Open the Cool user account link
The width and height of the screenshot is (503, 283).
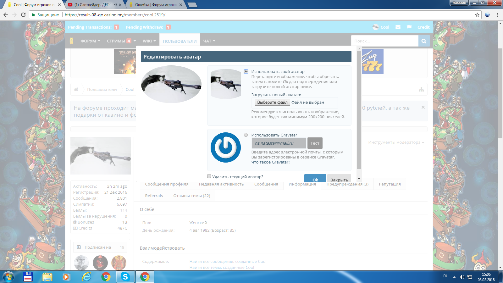[x=381, y=27]
